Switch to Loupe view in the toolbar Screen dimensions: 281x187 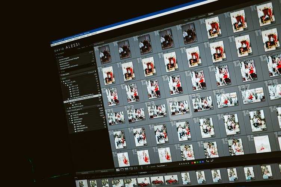click(122, 169)
